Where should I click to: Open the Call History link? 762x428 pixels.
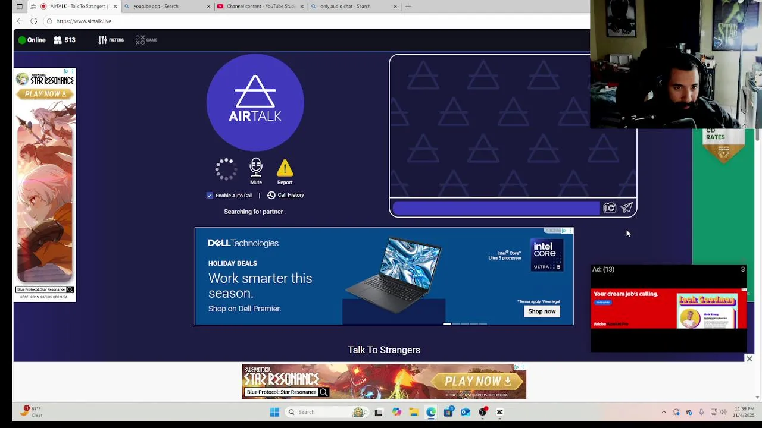click(x=291, y=195)
